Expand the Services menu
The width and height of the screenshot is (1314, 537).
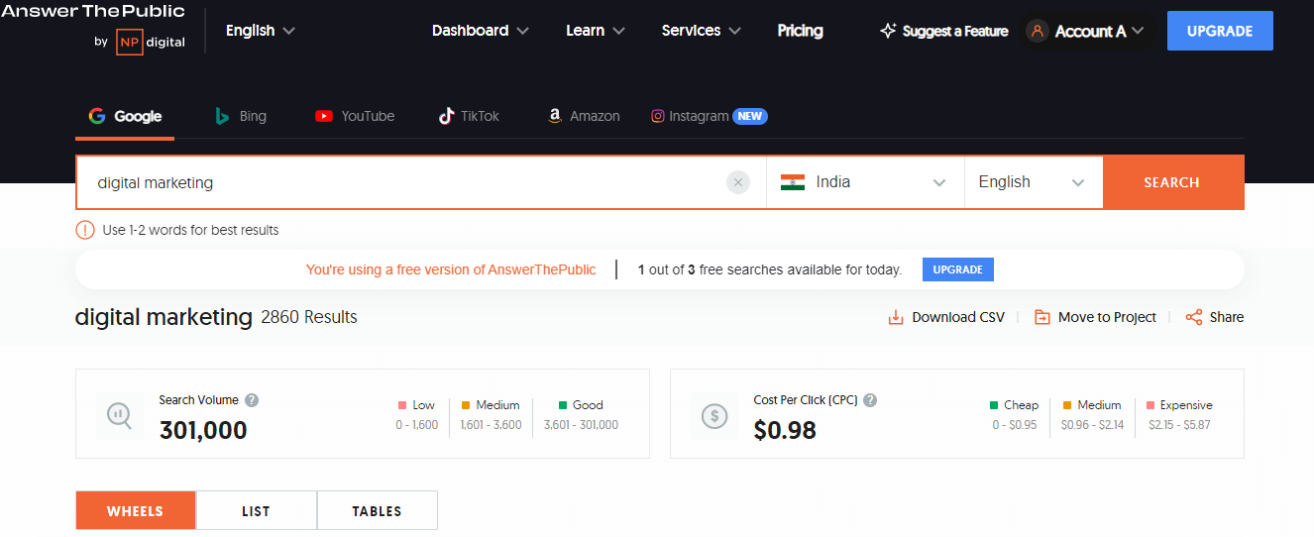[702, 31]
